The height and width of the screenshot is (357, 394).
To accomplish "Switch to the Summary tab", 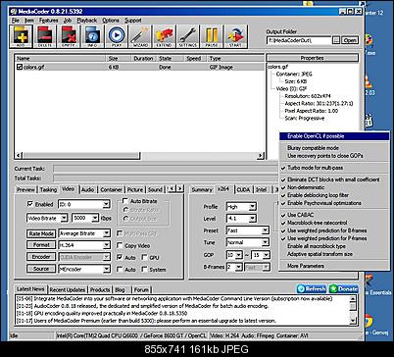I will point(202,189).
